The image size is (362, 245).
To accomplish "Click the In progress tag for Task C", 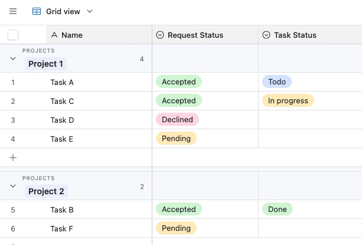I will point(288,101).
